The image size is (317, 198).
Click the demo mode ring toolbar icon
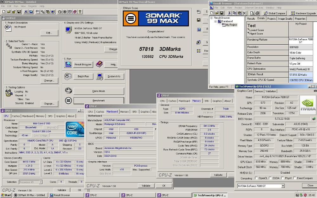pyautogui.click(x=60, y=12)
